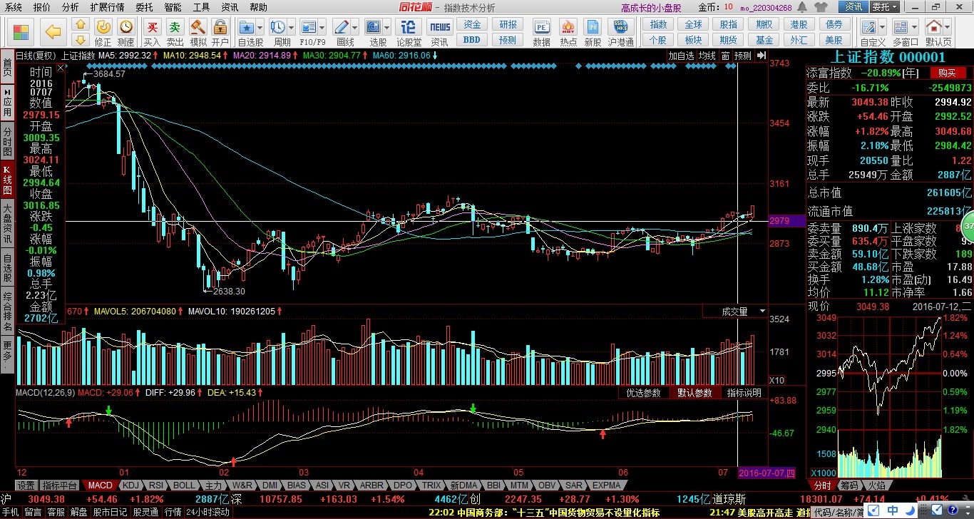
Task: Select the 画线 drawing pencil tool
Action: point(341,27)
